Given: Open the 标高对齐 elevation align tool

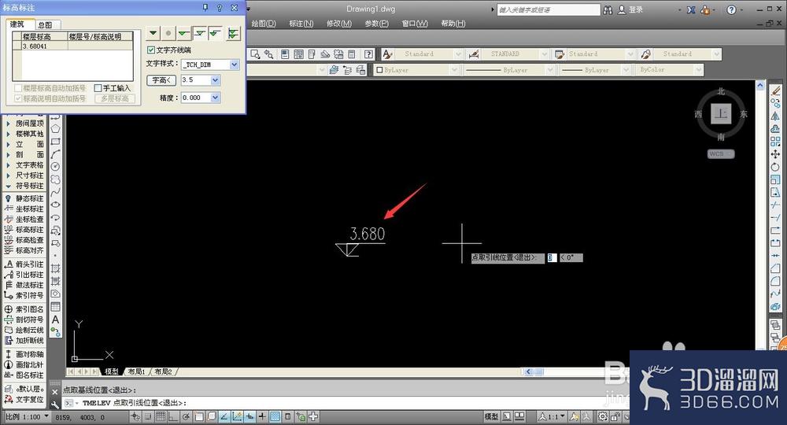Looking at the screenshot, I should (24, 250).
